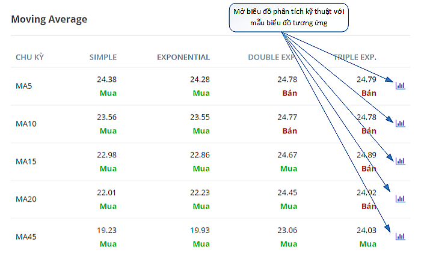421x274 pixels.
Task: Open the chart icon for MA15
Action: (400, 161)
